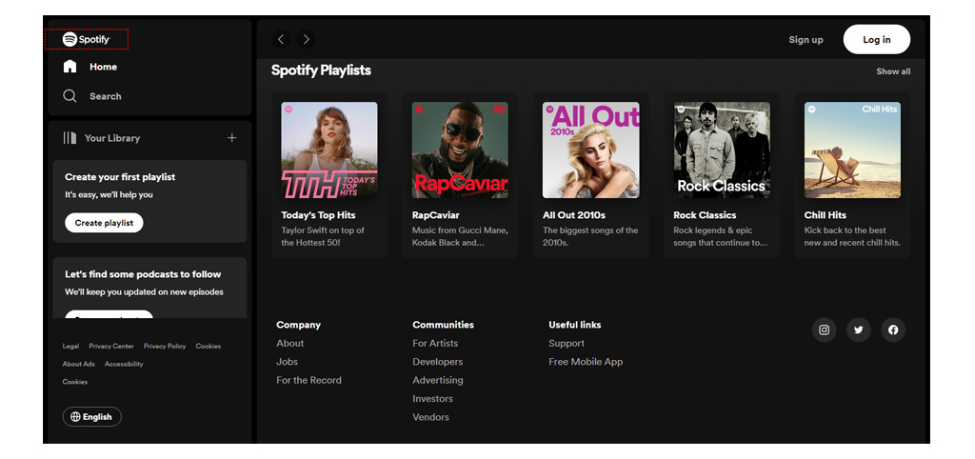The height and width of the screenshot is (459, 975).
Task: Open the Accessibility link
Action: (x=124, y=364)
